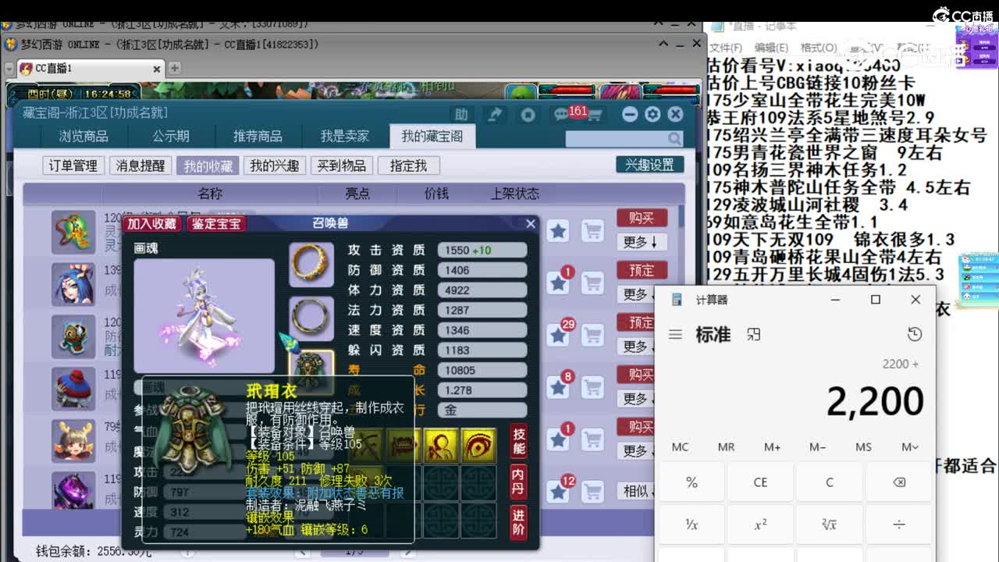Toggle favorite star with badge 12
Image resolution: width=999 pixels, height=562 pixels.
[x=558, y=492]
